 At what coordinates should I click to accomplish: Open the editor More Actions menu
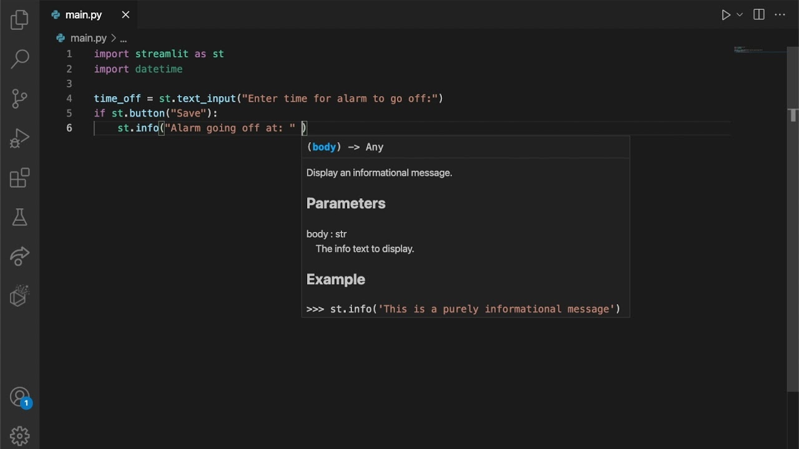click(x=780, y=15)
